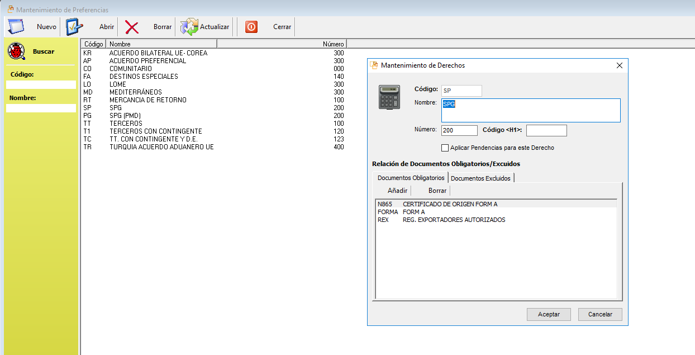Image resolution: width=695 pixels, height=355 pixels.
Task: Select the Documentos Obligatorios tab
Action: [411, 178]
